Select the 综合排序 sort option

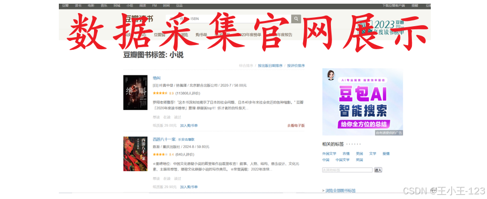(x=246, y=65)
